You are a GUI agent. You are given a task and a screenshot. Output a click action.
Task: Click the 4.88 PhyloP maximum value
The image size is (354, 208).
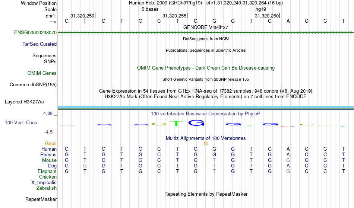click(48, 113)
